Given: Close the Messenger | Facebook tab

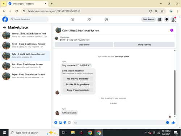Looking at the screenshot, I should tap(45, 4).
